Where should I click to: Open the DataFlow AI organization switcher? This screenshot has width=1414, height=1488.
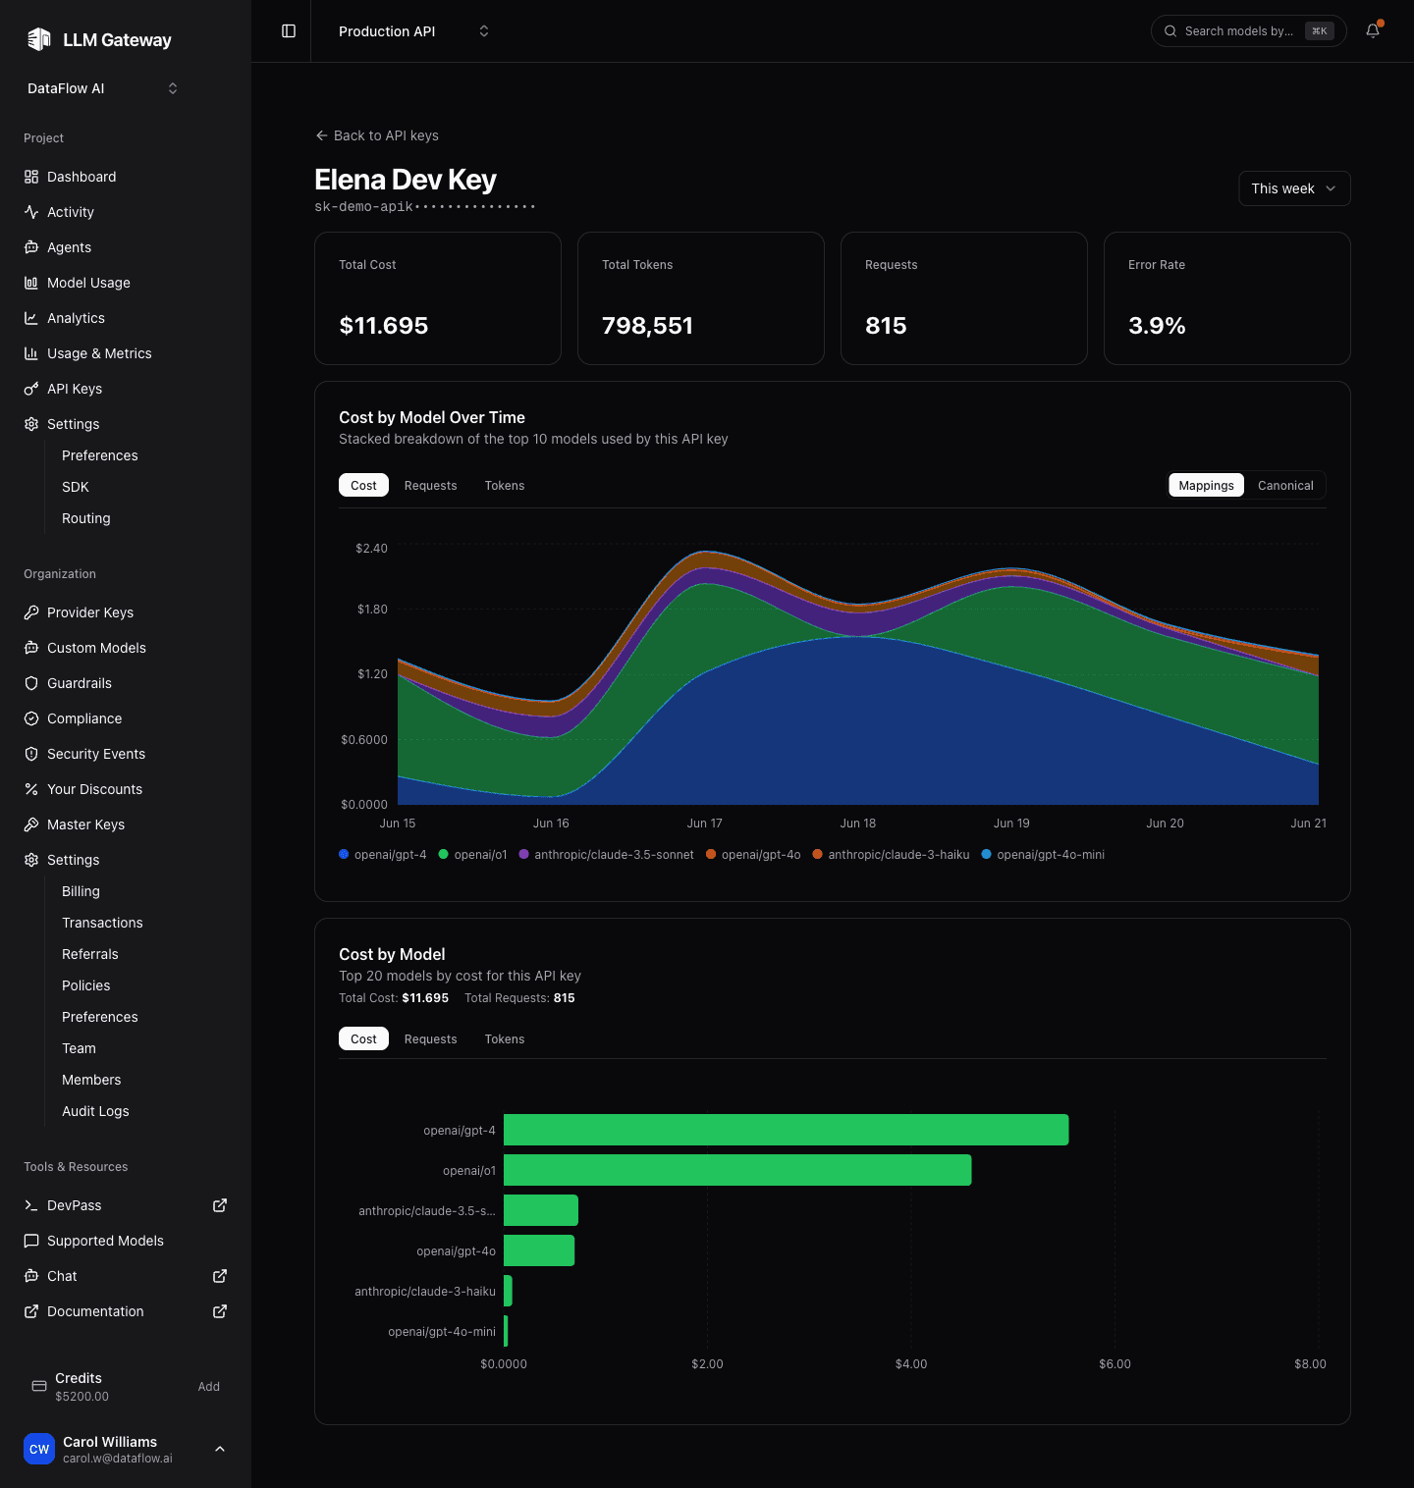tap(102, 88)
